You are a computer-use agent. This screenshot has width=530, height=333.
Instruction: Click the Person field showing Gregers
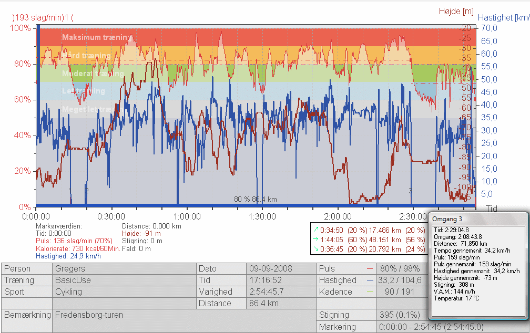click(124, 268)
